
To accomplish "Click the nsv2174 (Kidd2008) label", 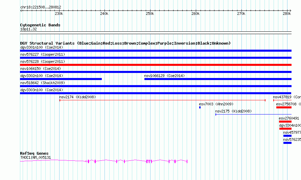I will point(77,97).
